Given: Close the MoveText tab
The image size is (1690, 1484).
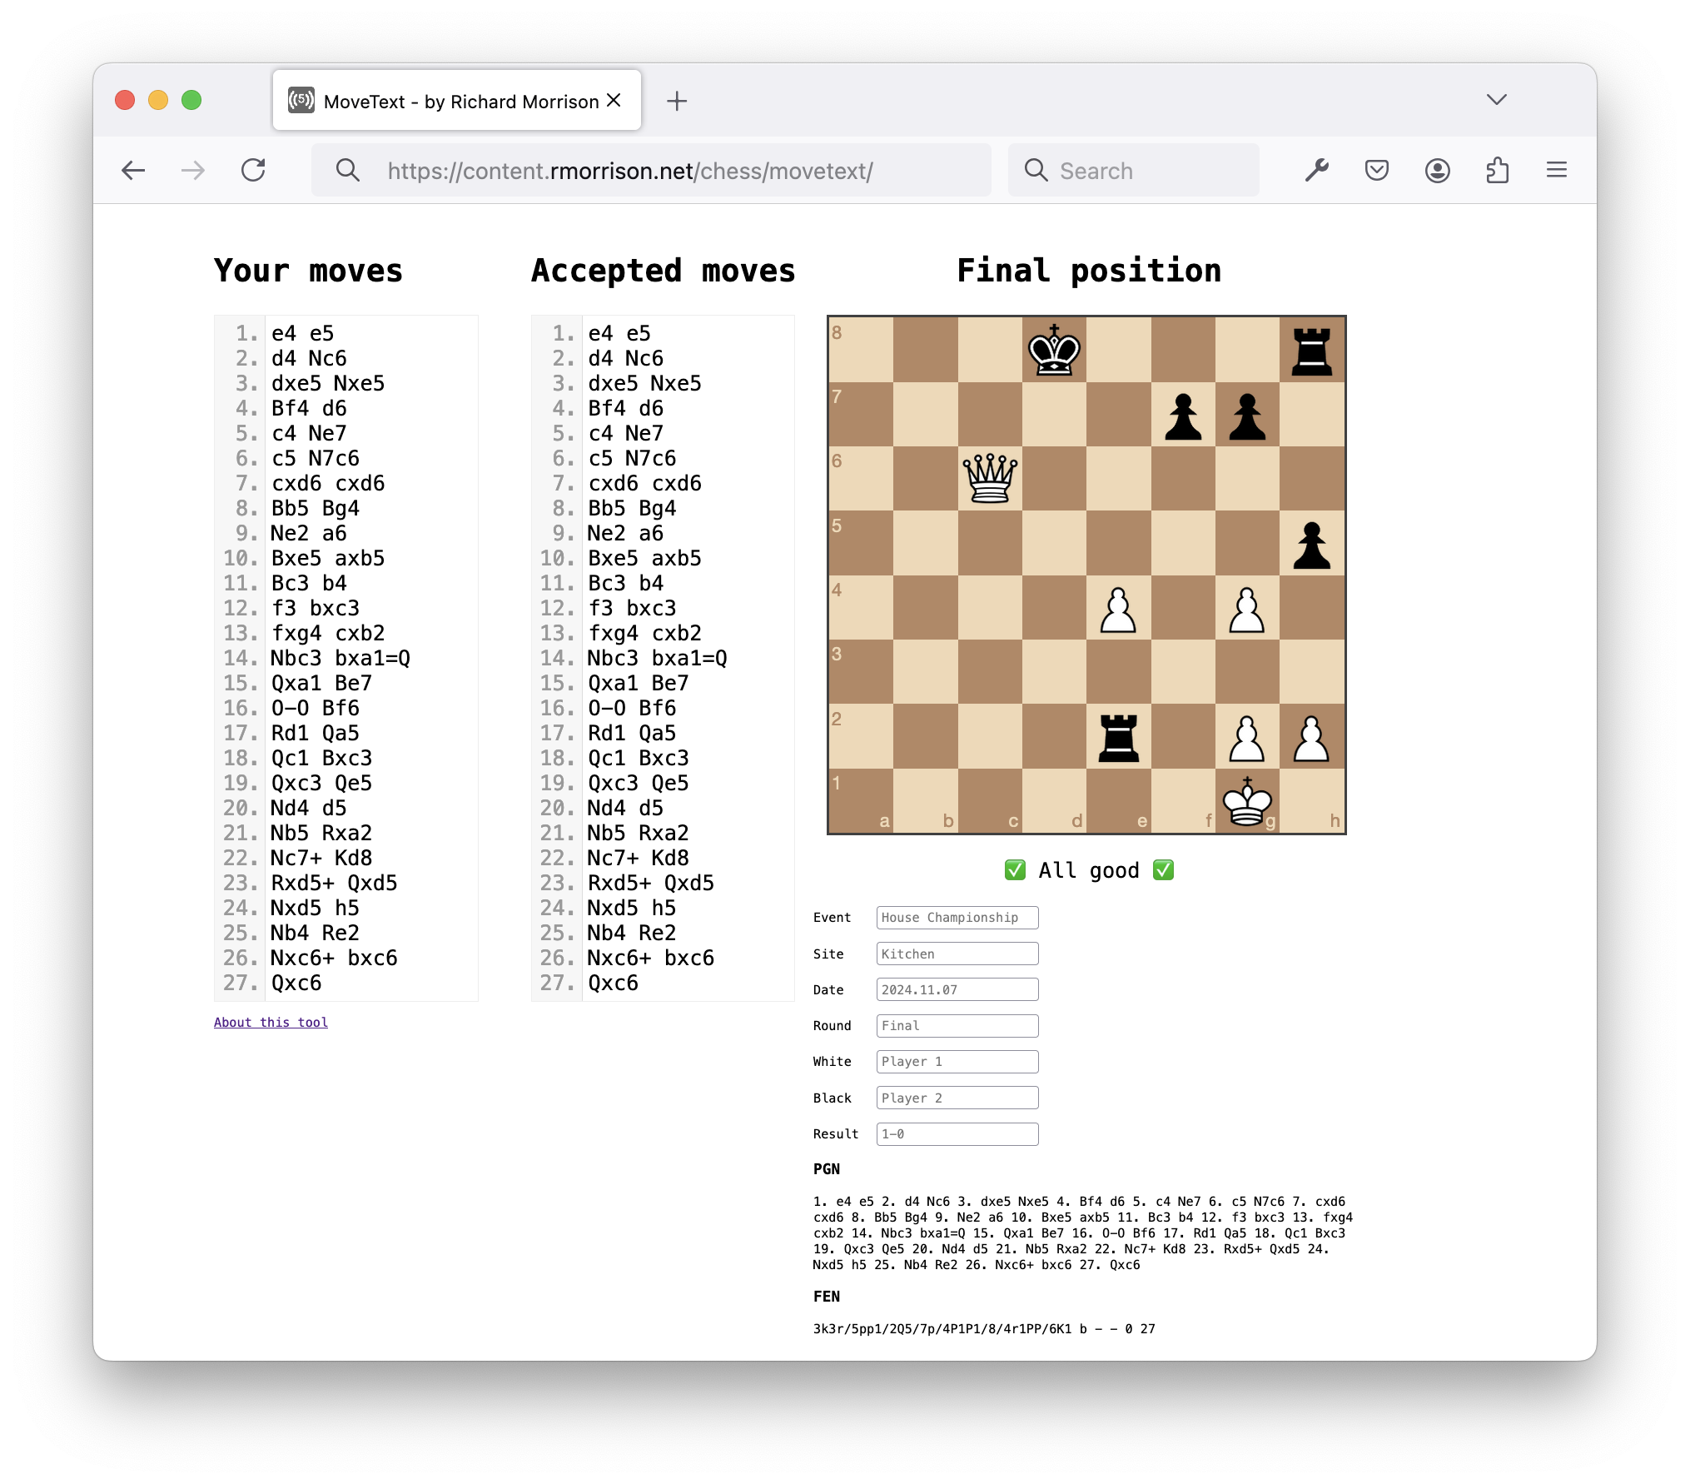Looking at the screenshot, I should pos(614,101).
